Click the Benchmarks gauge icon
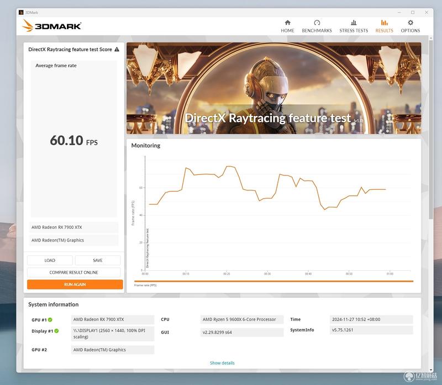The image size is (442, 385). click(317, 23)
